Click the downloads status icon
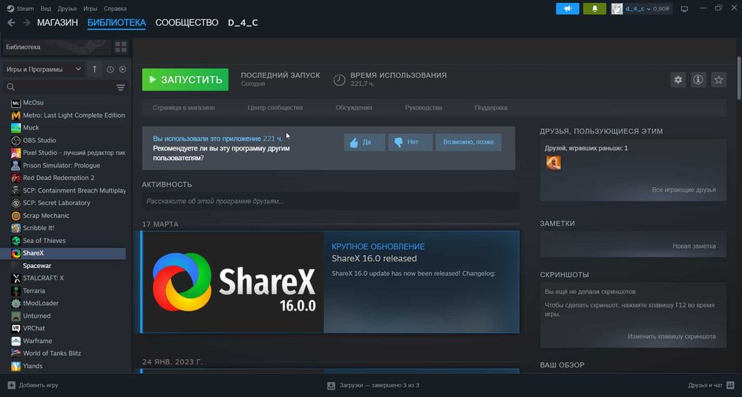742x397 pixels. pos(331,385)
